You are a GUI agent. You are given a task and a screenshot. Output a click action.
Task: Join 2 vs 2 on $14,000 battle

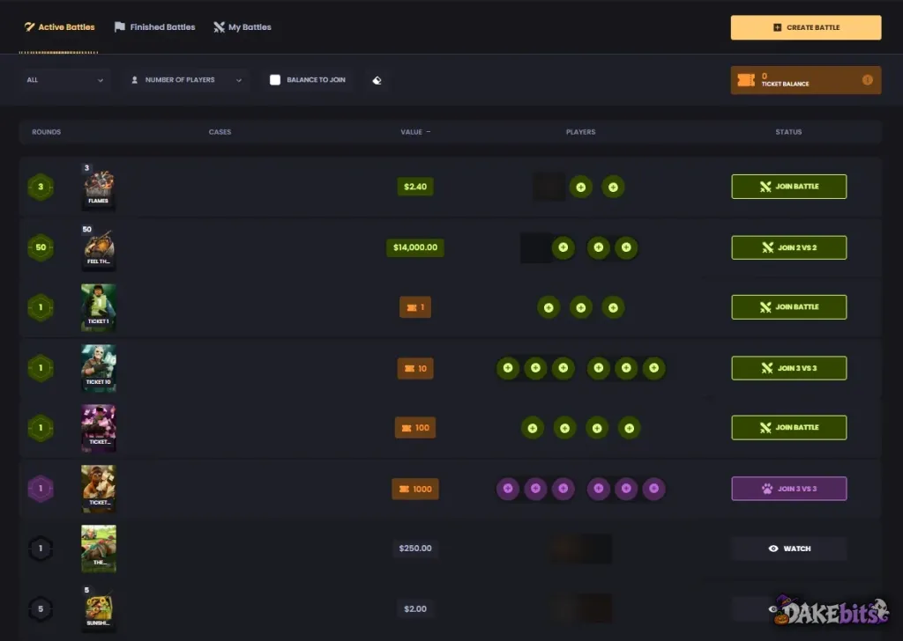(789, 247)
